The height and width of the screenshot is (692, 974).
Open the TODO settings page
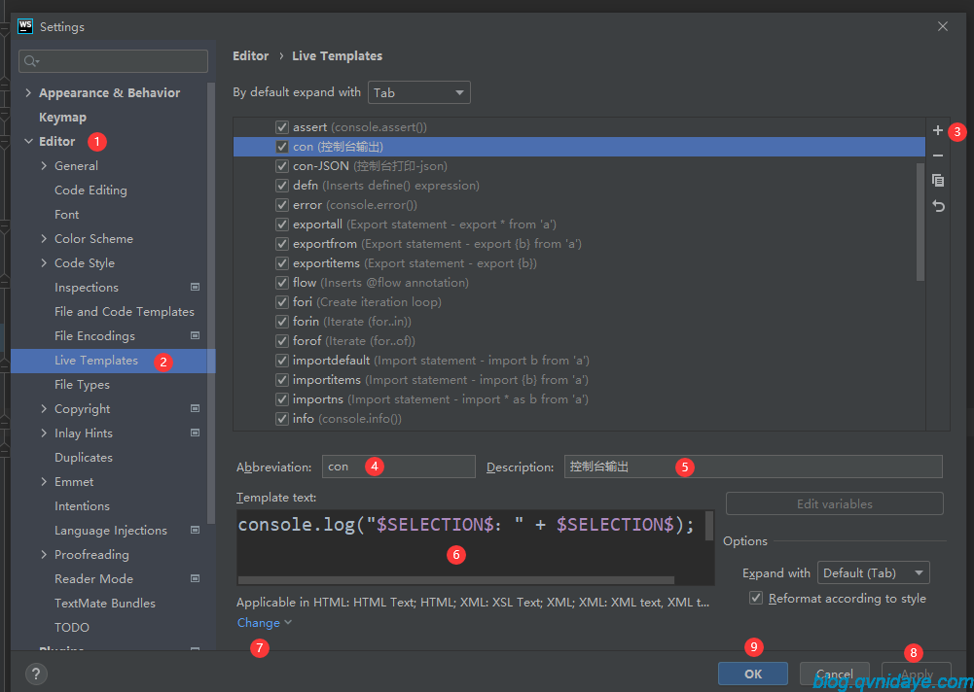[72, 627]
